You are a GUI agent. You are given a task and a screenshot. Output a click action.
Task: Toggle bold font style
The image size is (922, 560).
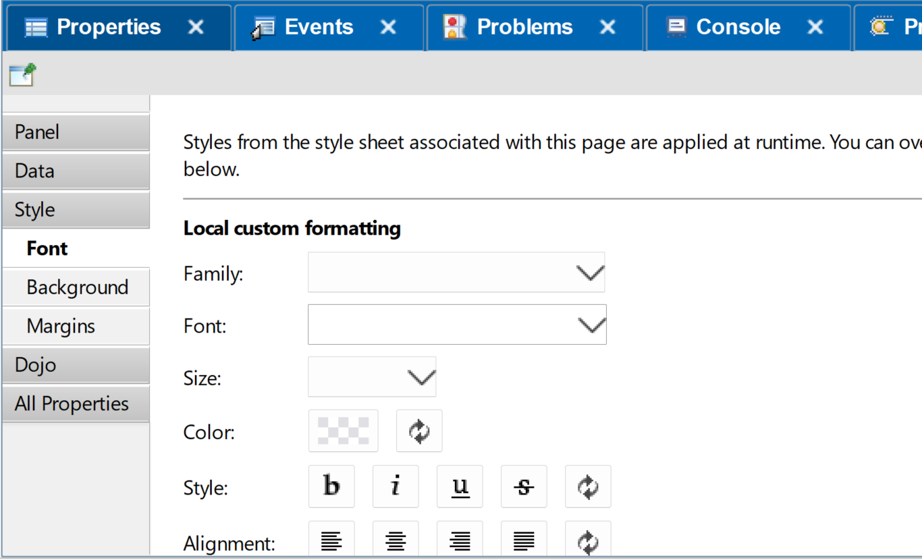[331, 486]
